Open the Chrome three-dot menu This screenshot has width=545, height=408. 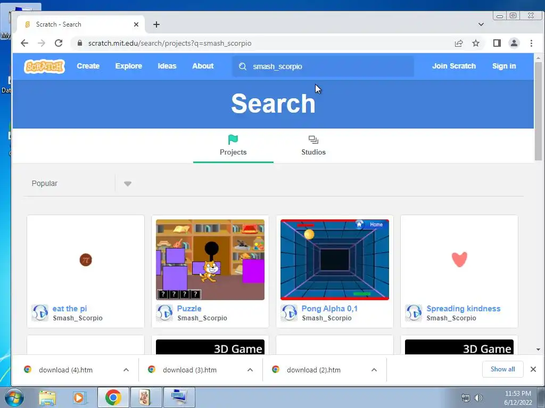[x=531, y=43]
